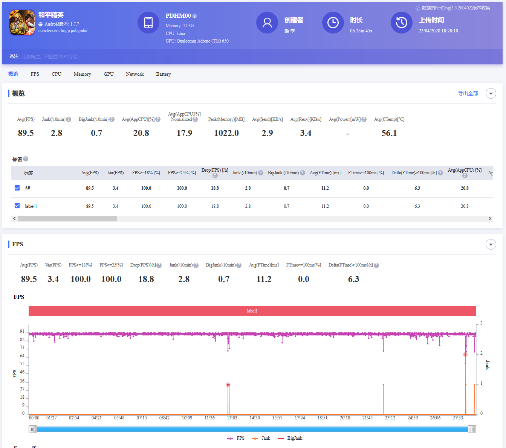Image resolution: width=506 pixels, height=448 pixels.
Task: Click the creator user profile icon
Action: (x=267, y=23)
